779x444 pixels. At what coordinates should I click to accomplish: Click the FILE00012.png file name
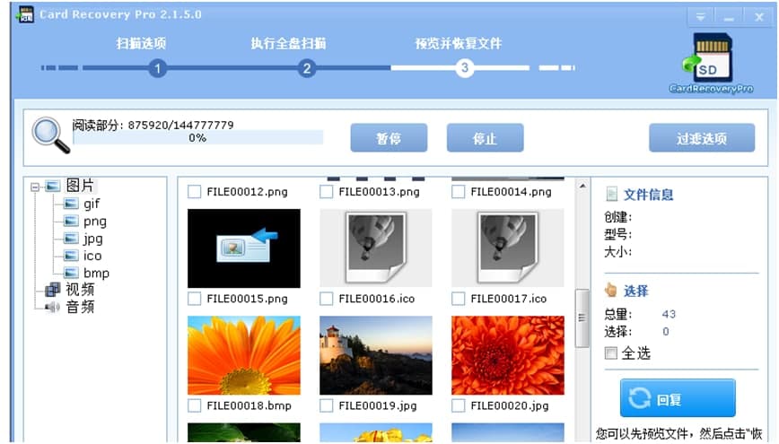[247, 192]
